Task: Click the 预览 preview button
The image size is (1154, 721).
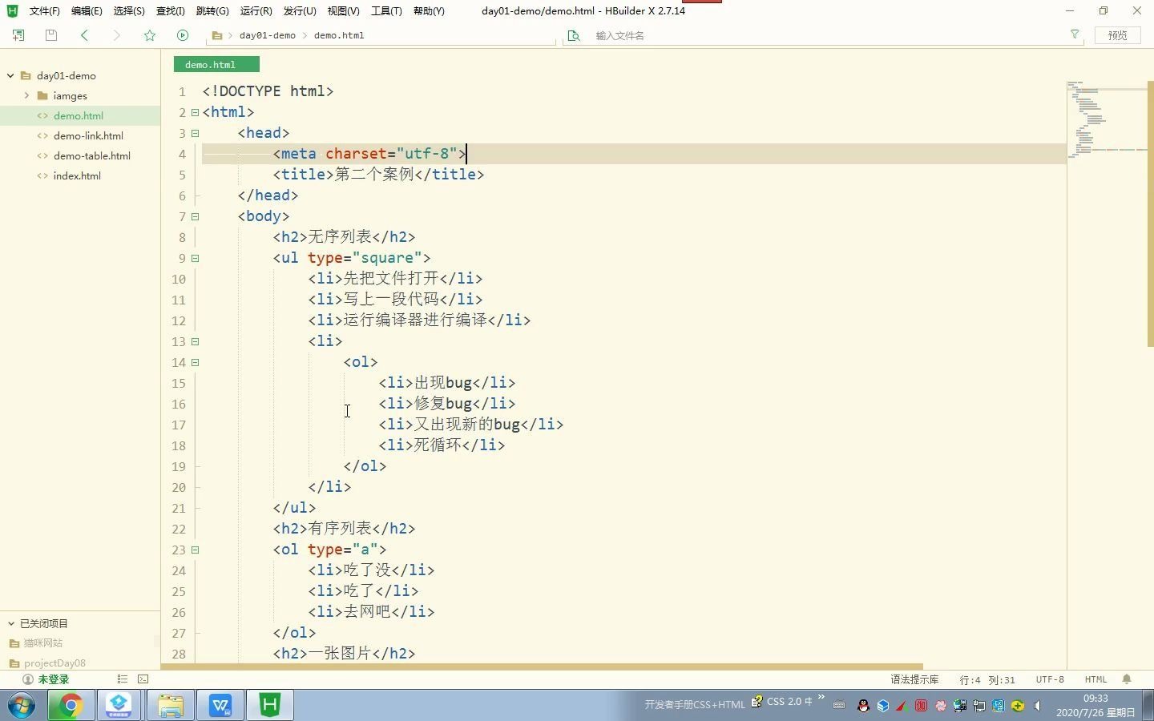Action: point(1117,35)
